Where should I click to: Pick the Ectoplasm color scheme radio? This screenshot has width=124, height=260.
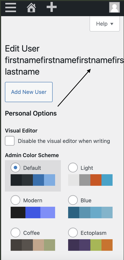73,232
